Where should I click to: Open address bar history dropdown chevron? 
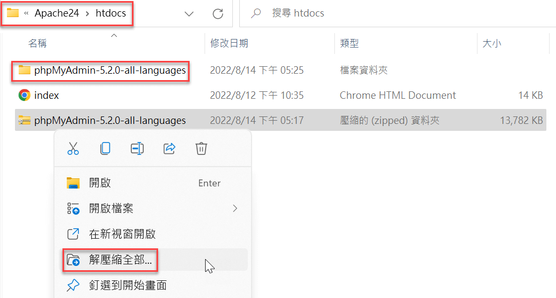coord(189,14)
